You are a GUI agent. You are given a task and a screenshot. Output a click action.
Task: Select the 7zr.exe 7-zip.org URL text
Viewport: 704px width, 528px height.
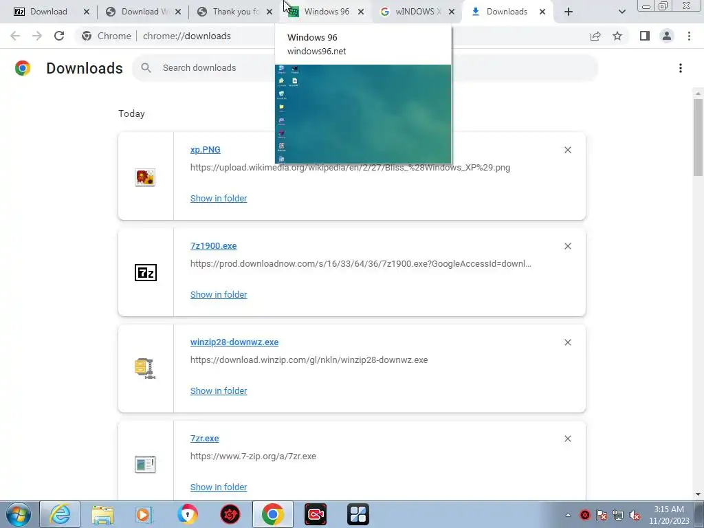click(x=253, y=456)
